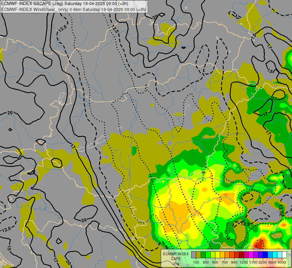Click the 900 value in the CAPE legend

pos(234,262)
